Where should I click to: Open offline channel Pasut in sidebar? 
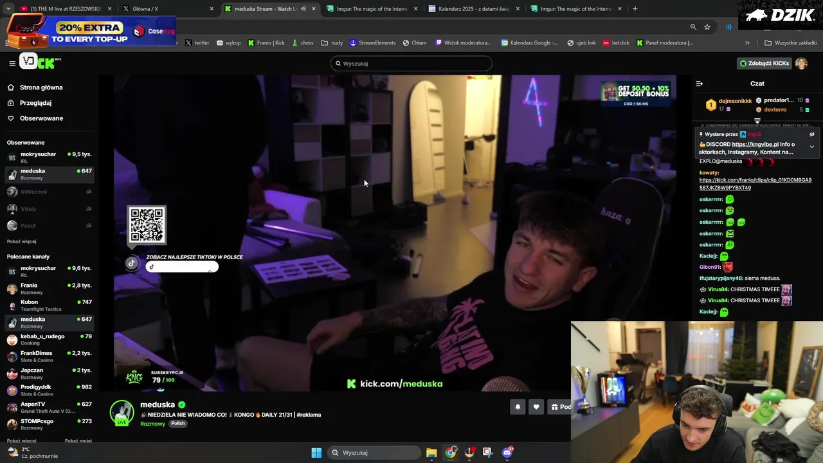[49, 226]
